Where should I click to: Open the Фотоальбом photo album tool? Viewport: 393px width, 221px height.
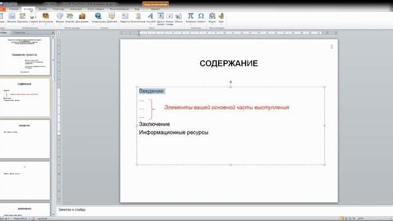click(x=46, y=18)
